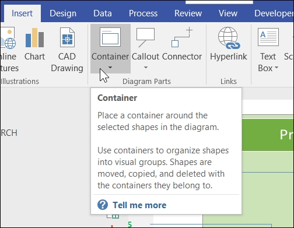Expand the Container dropdown arrow
This screenshot has height=228, width=294.
(110, 68)
